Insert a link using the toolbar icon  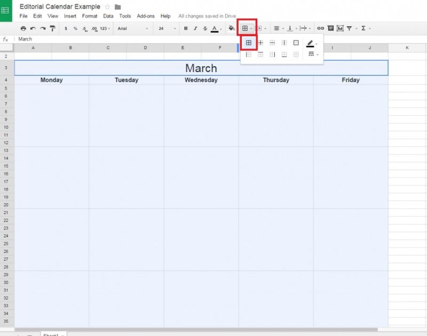coord(320,28)
